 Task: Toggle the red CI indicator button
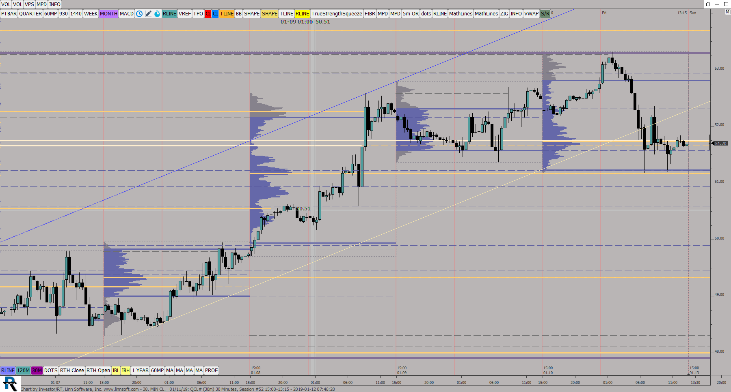(208, 14)
